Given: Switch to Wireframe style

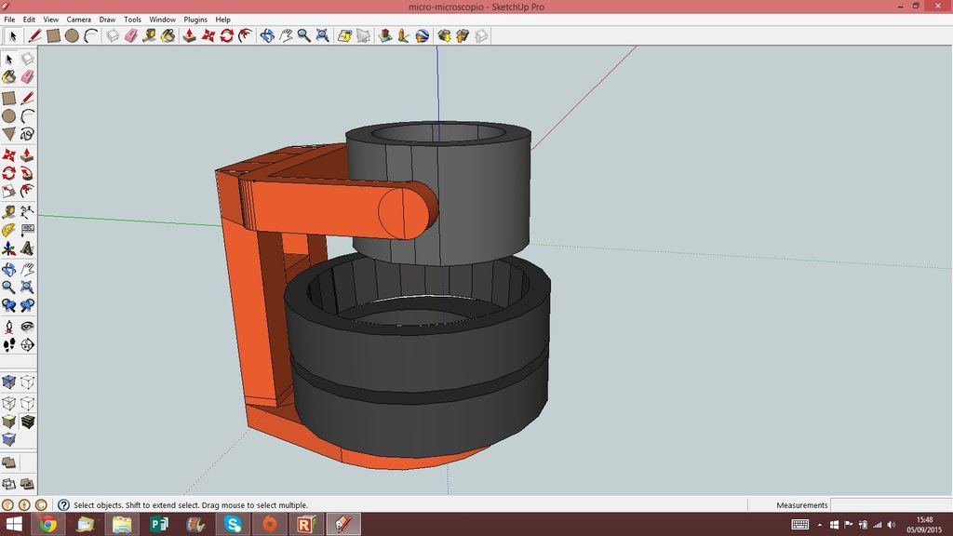Looking at the screenshot, I should (8, 403).
